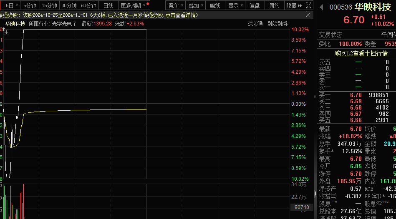
Task: Close the 强势股 notification banner
Action: [308, 15]
